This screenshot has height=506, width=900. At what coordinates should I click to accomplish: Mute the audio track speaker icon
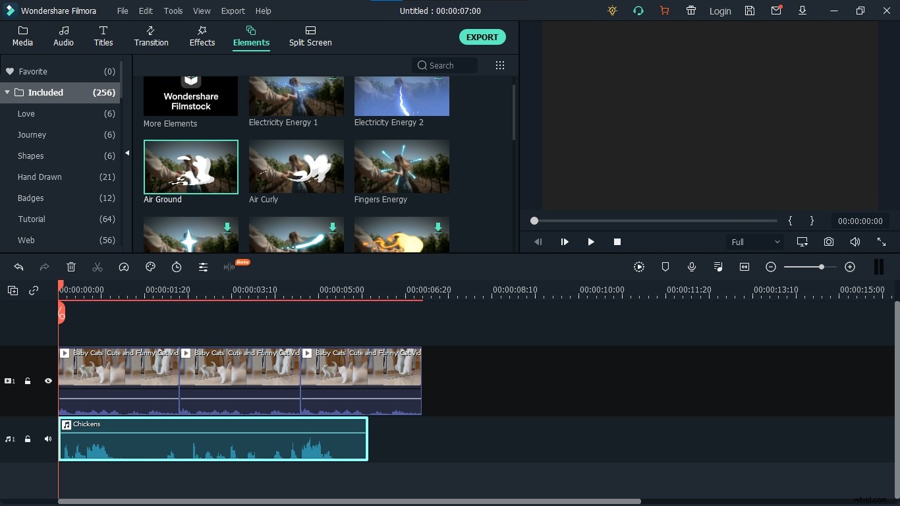pos(47,439)
